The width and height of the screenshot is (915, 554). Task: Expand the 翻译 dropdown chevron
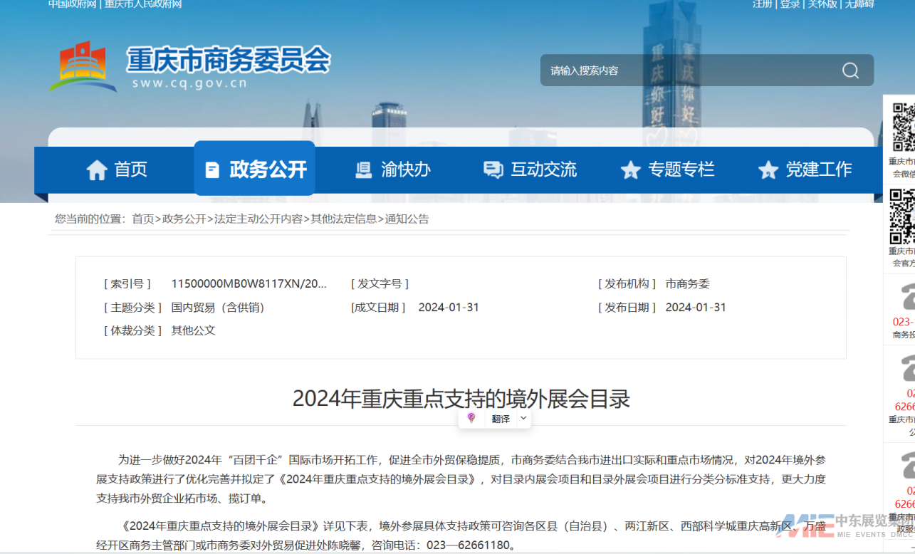(523, 418)
